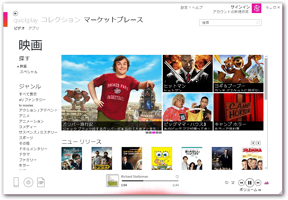Click the search magnifier icon

258,22
